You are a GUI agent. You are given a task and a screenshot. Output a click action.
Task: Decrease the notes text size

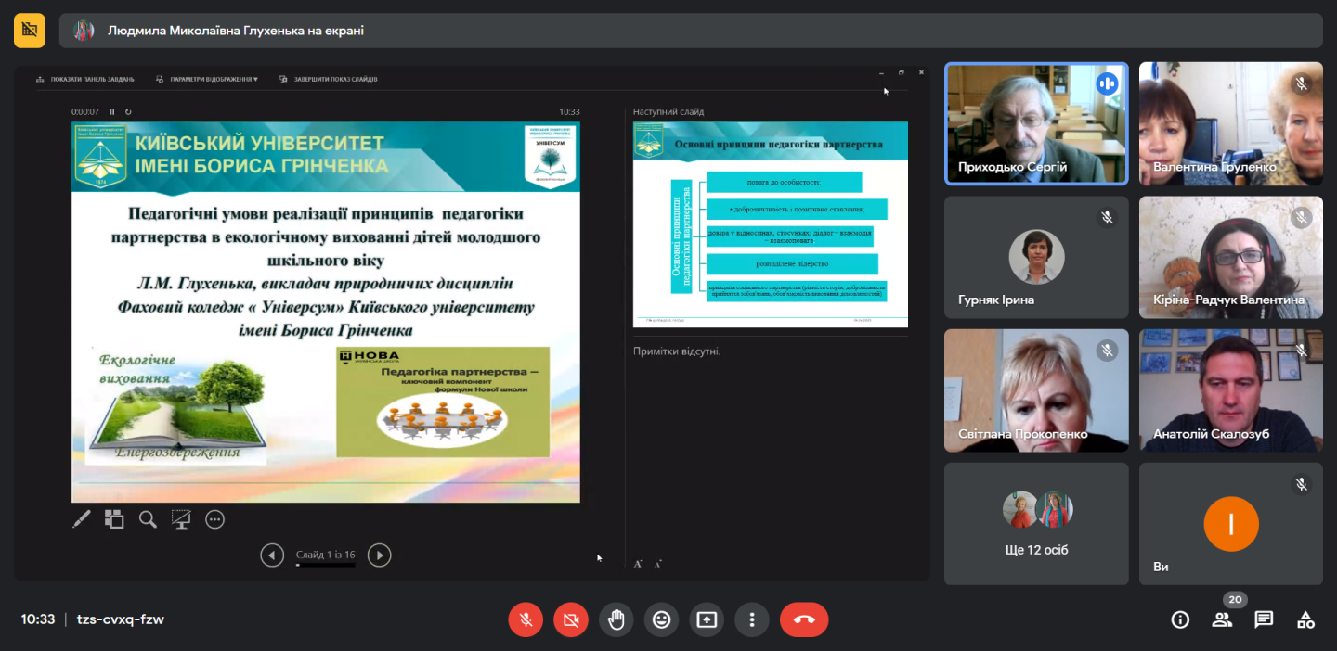click(x=658, y=564)
